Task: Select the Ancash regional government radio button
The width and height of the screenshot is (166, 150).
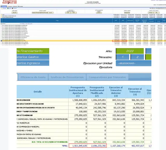Action: 1,27
